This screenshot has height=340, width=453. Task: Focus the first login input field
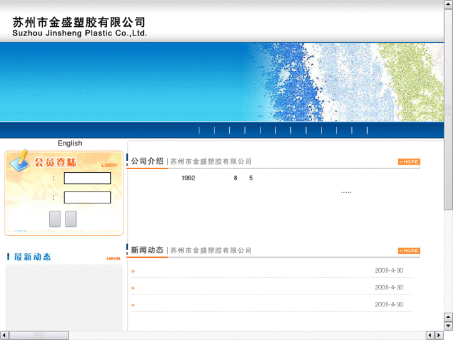(87, 178)
